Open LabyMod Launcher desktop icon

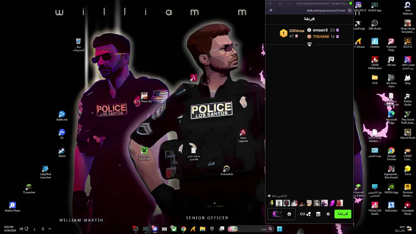pos(45,172)
